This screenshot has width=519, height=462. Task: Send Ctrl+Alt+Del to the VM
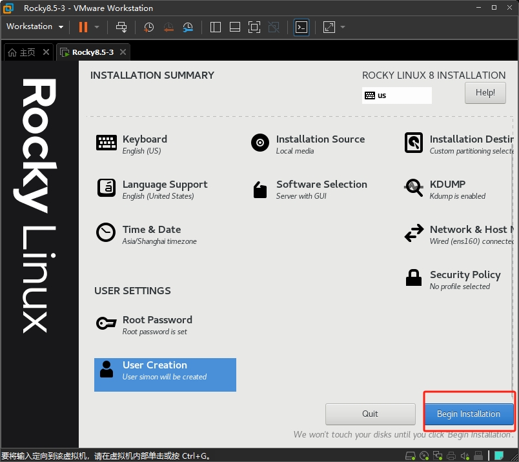[x=121, y=27]
